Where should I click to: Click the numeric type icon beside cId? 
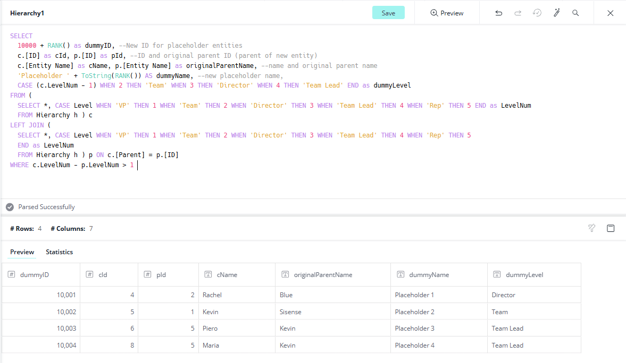point(90,275)
